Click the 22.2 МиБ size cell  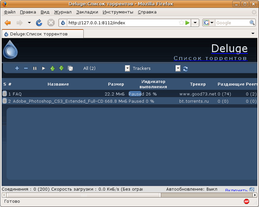point(114,94)
